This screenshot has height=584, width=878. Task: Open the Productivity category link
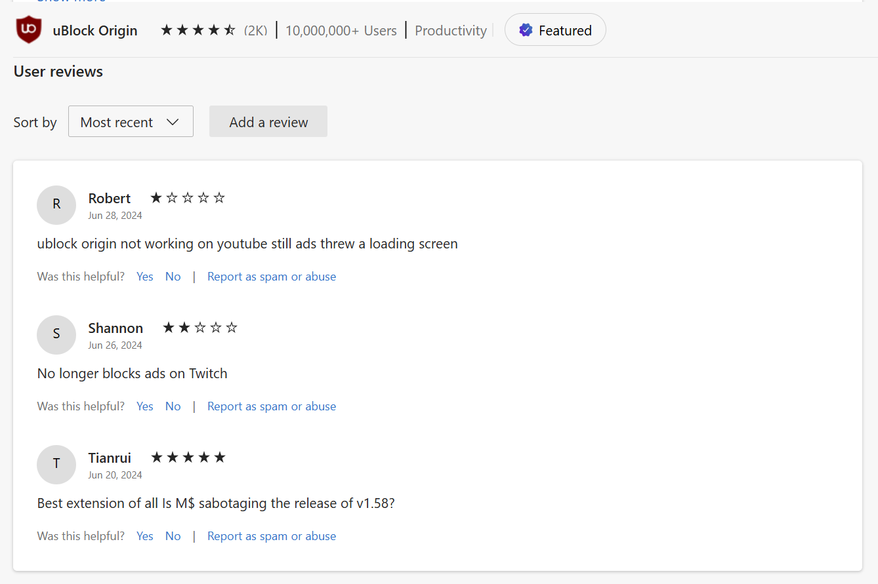pos(451,31)
